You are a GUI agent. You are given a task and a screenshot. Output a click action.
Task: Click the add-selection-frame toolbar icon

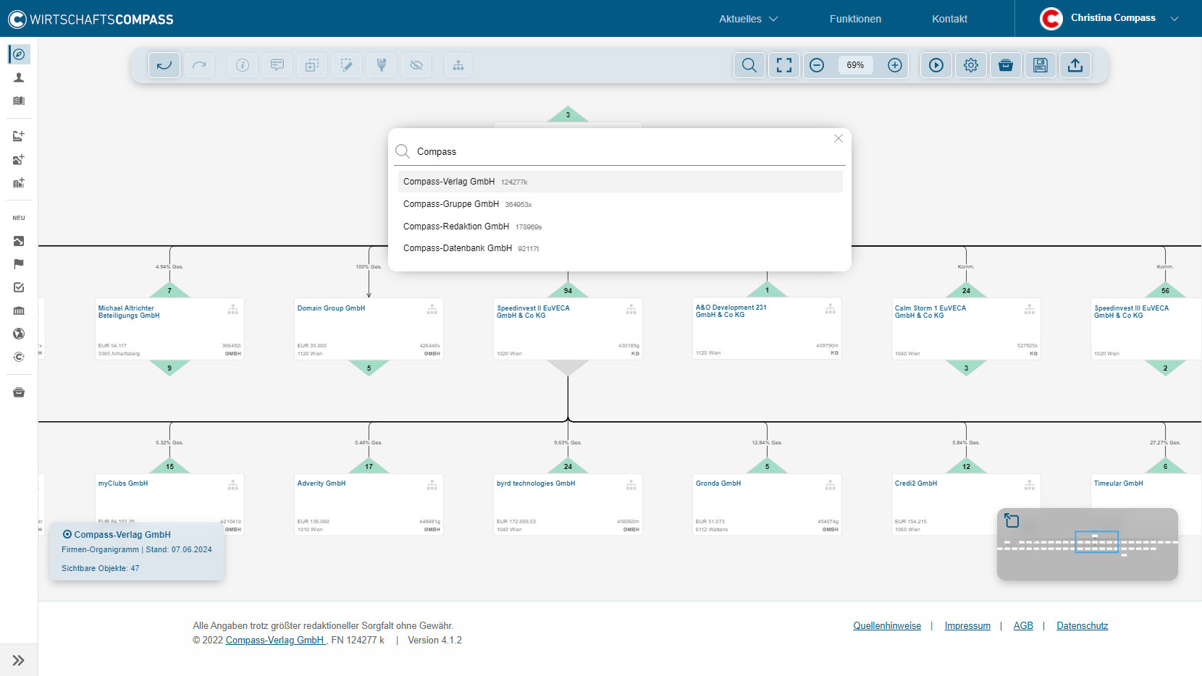[x=312, y=65]
